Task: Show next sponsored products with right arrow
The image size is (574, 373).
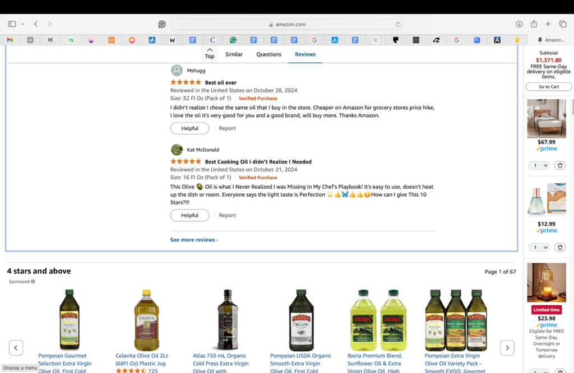Action: coord(507,348)
